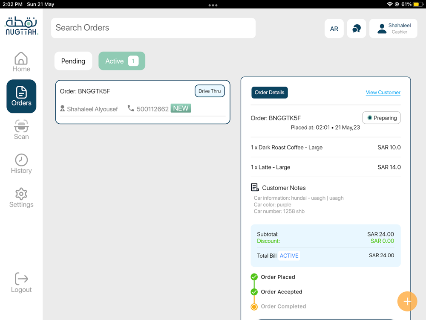The width and height of the screenshot is (426, 320).
Task: Tap the three-dot multitasking control at top
Action: (213, 5)
